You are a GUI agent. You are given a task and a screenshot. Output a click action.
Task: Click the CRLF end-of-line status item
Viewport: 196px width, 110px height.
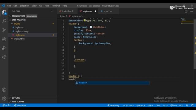158,105
